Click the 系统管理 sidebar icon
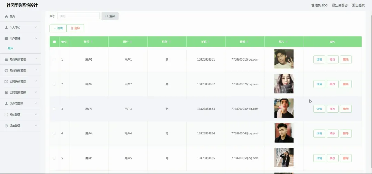 tap(6, 115)
